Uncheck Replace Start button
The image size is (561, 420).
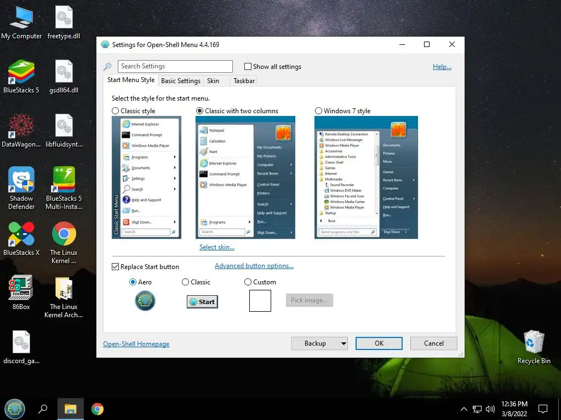point(115,267)
